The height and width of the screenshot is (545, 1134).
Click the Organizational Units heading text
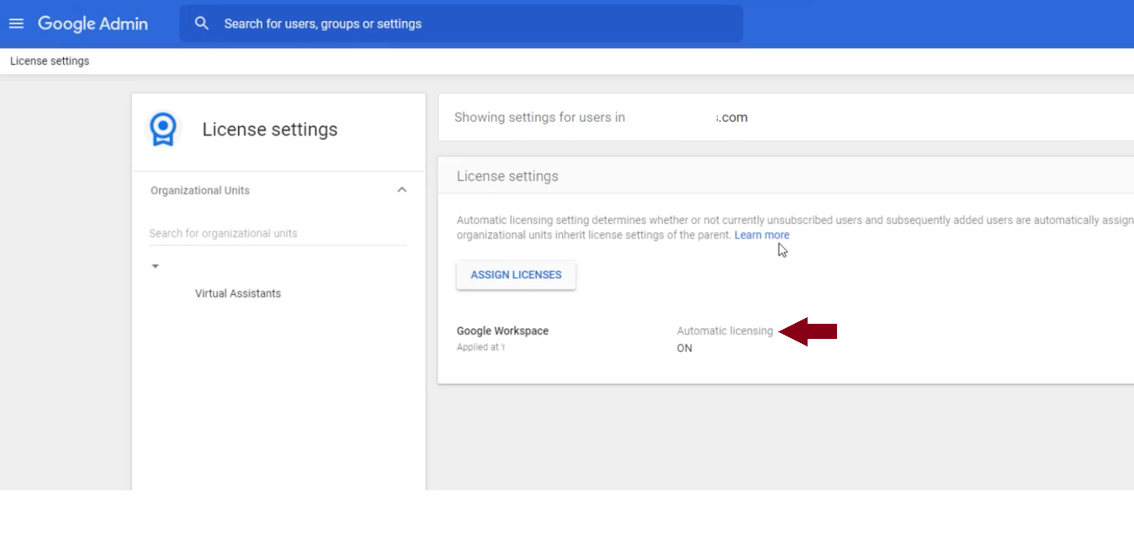click(200, 191)
